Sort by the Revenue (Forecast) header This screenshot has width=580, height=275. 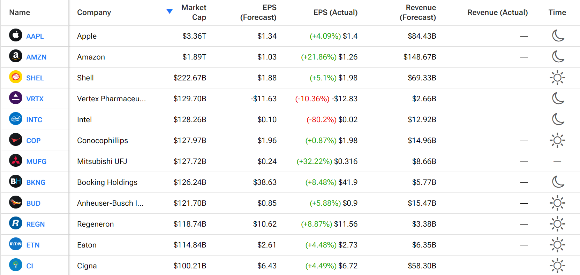[418, 13]
